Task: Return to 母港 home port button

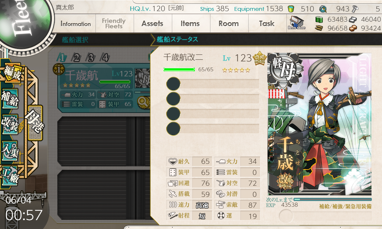Action: pyautogui.click(x=35, y=123)
